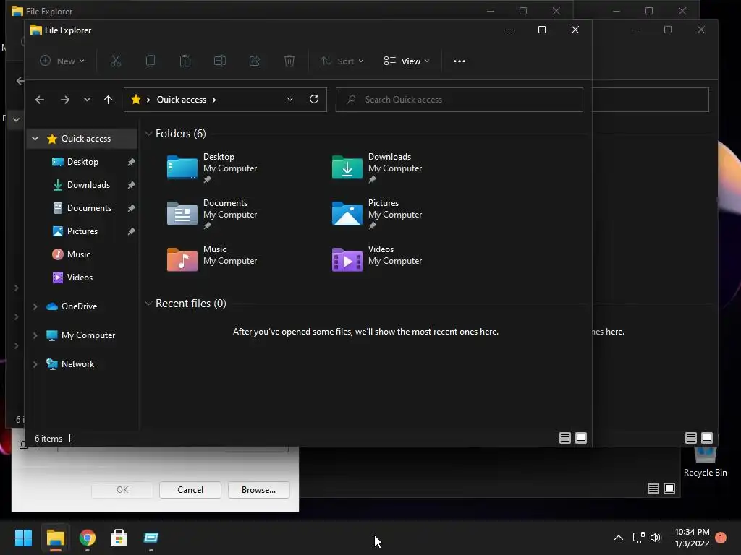Click File Explorer on the taskbar

click(x=55, y=538)
